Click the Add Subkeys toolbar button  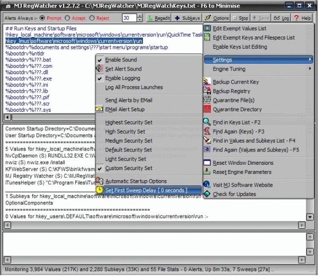point(187,18)
